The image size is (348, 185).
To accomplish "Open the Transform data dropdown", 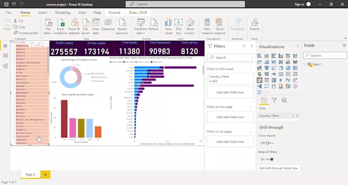I will [141, 27].
